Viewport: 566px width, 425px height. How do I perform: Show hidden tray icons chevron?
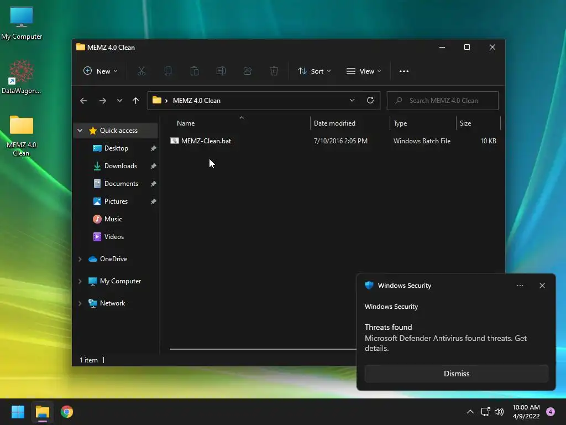click(x=470, y=412)
